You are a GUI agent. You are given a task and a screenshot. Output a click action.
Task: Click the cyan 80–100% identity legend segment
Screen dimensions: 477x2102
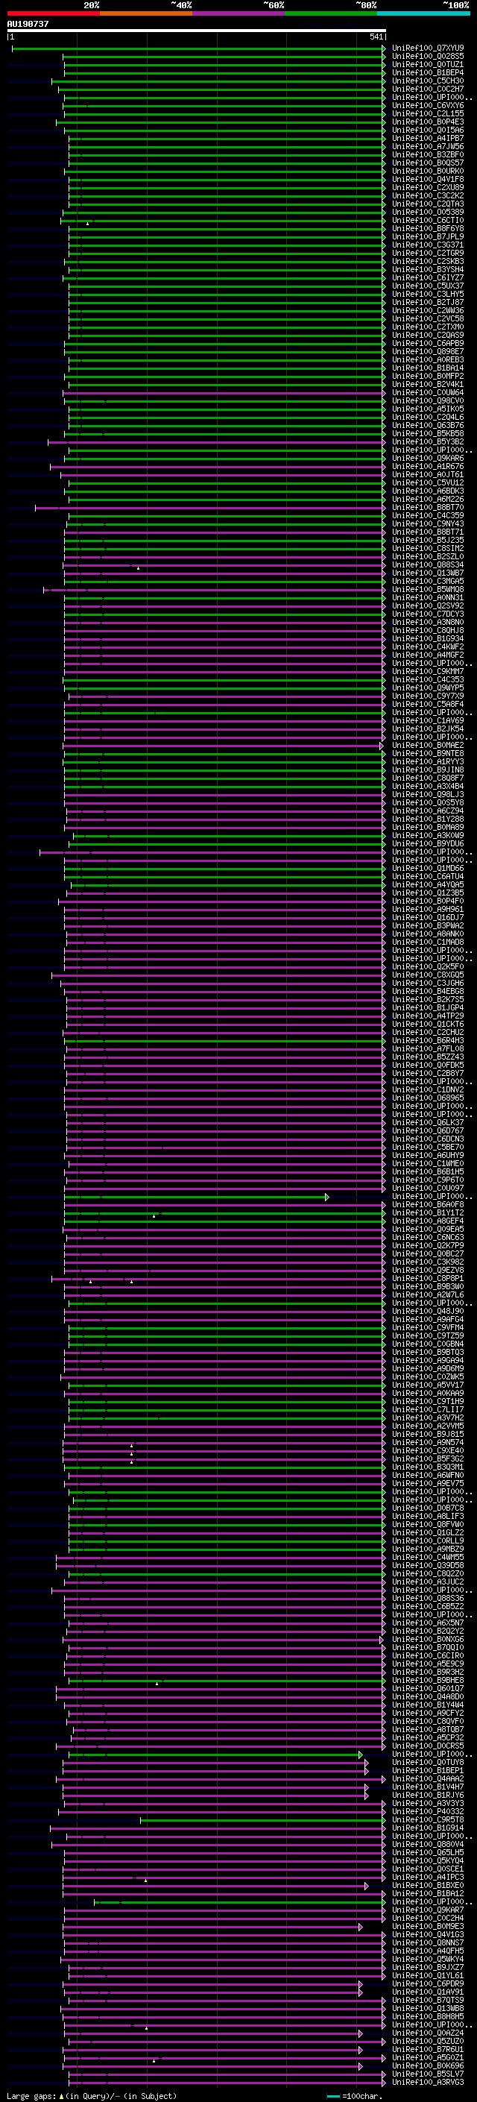pos(424,13)
